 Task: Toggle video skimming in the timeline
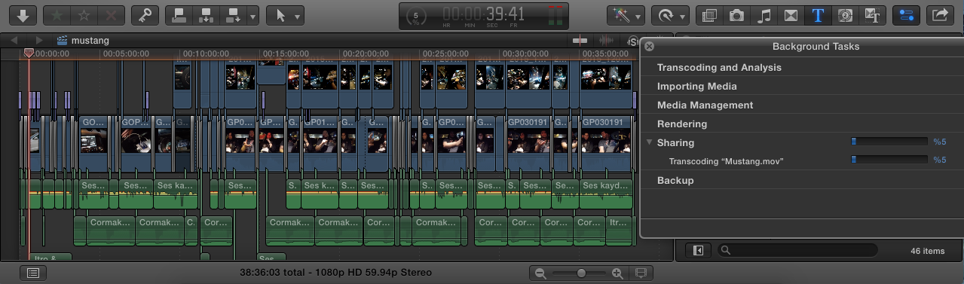point(580,40)
